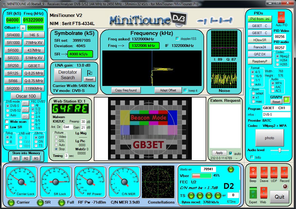Click the Derotator Search button
Screen dimensions: 296x209
point(68,75)
